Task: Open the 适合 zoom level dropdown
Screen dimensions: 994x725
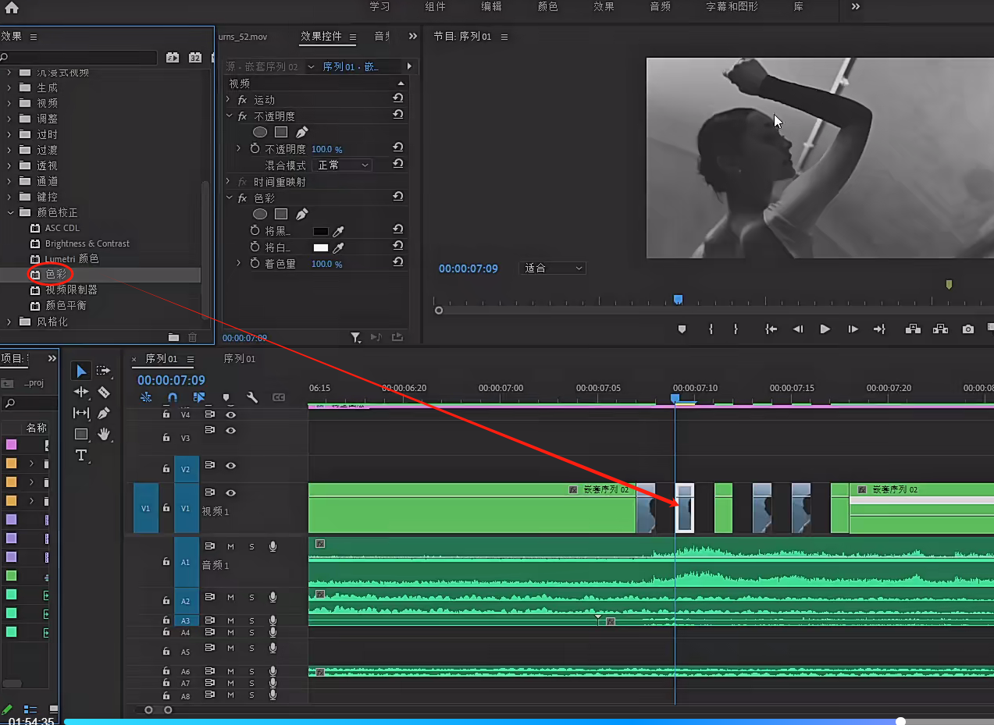Action: coord(553,268)
